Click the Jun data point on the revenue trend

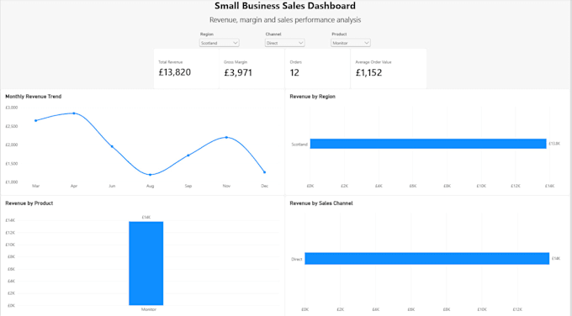112,146
